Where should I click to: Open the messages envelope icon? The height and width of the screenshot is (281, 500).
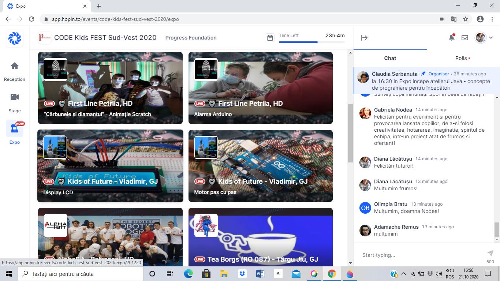click(x=465, y=38)
